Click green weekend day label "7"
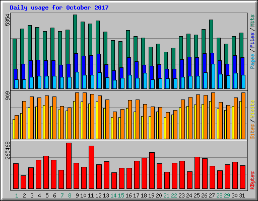This screenshot has height=201, width=258. 62,195
